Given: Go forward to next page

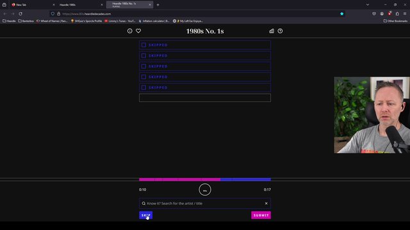Looking at the screenshot, I should point(13,14).
